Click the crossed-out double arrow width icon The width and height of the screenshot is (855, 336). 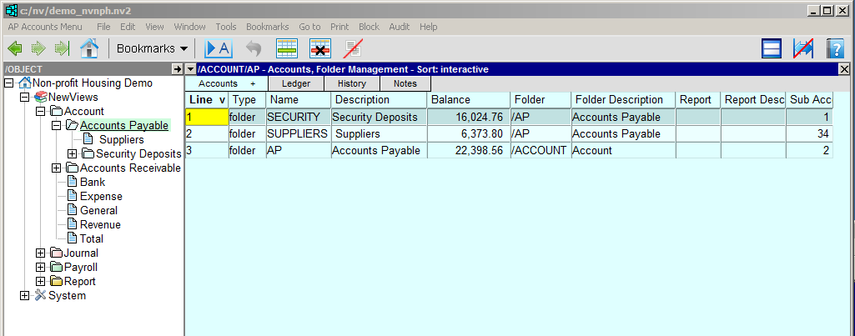tap(803, 48)
